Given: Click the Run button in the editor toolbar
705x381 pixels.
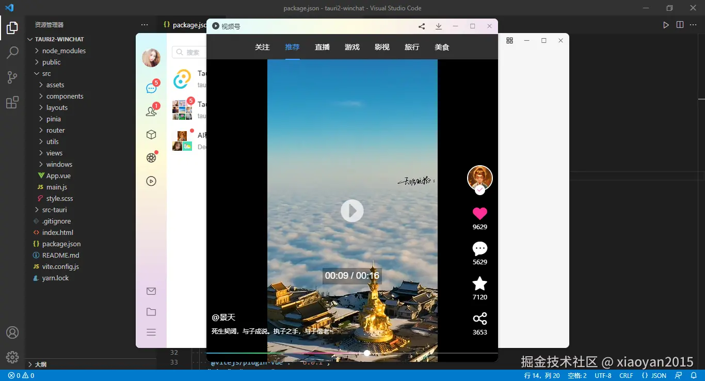Looking at the screenshot, I should coord(666,24).
